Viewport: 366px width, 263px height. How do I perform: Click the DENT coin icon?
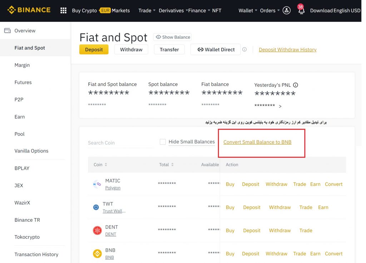97,231
